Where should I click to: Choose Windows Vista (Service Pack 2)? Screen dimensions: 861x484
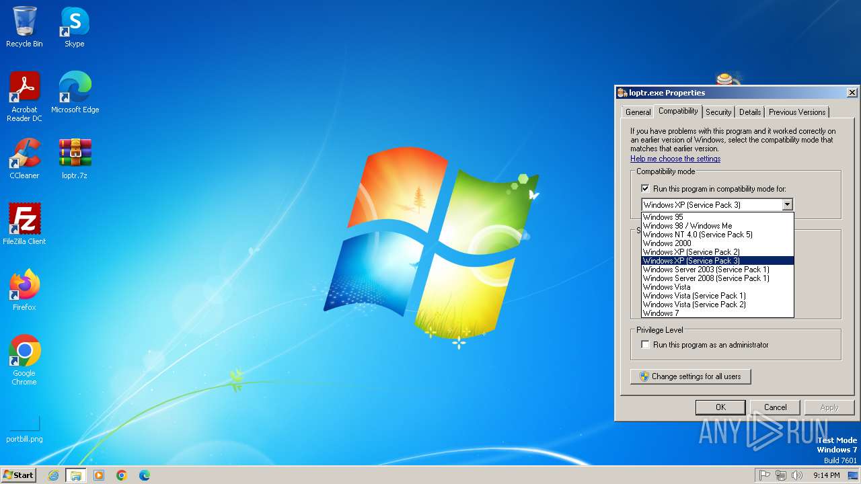pyautogui.click(x=718, y=305)
